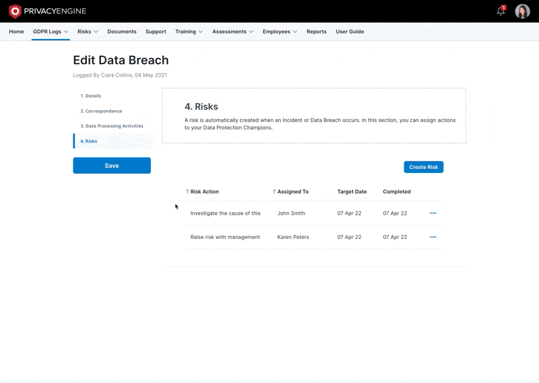
Task: Open the Documents menu item
Action: click(x=122, y=32)
